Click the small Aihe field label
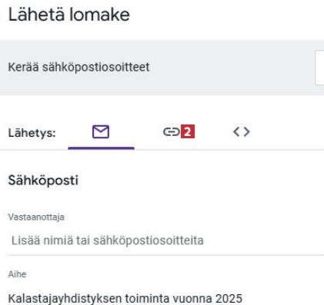Viewport: 324px width, 305px height. [x=17, y=274]
